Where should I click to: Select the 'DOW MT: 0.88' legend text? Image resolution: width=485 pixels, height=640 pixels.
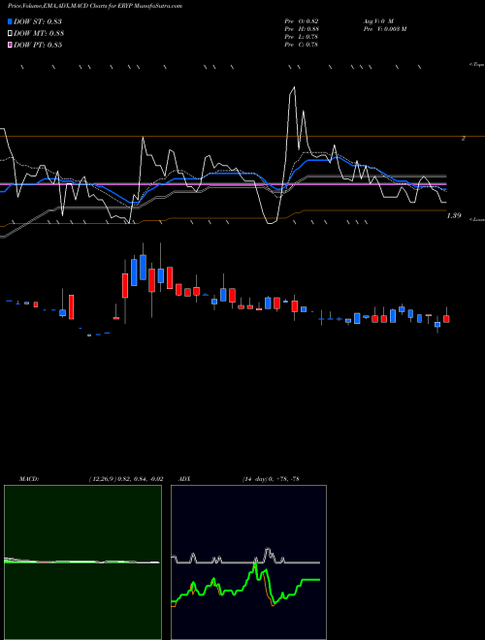tap(39, 34)
